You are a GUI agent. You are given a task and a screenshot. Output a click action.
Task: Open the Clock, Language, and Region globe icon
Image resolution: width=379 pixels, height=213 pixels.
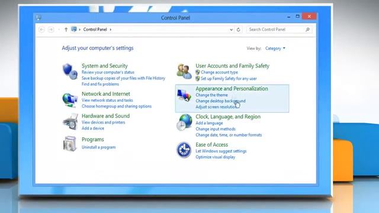point(184,122)
